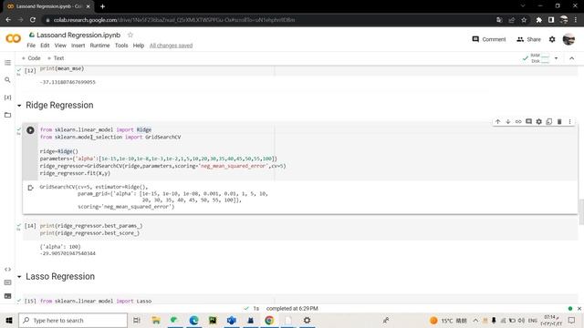This screenshot has height=328, width=584.
Task: Open the runtime connection dropdown arrow
Action: pos(556,58)
